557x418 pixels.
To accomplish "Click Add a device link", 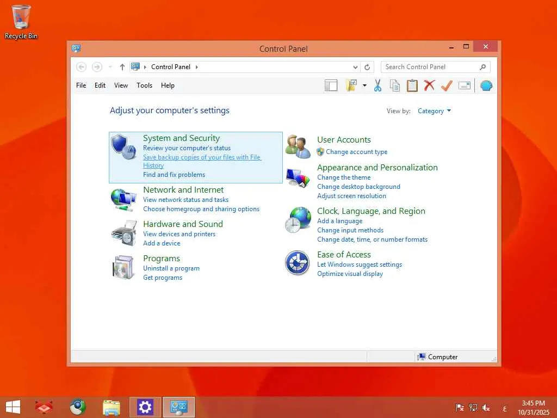I will point(162,243).
